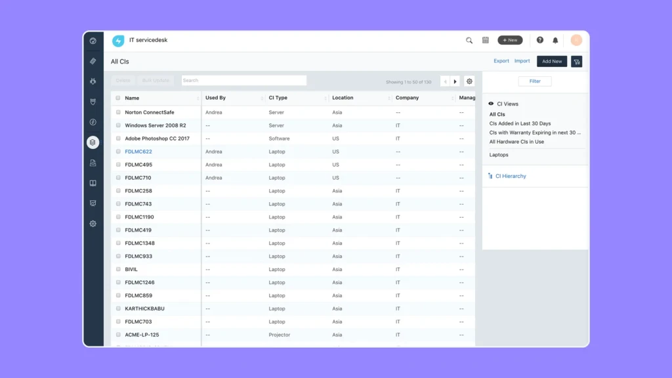Screen dimensions: 672x378
Task: Open the Tickets icon in sidebar
Action: pos(93,61)
